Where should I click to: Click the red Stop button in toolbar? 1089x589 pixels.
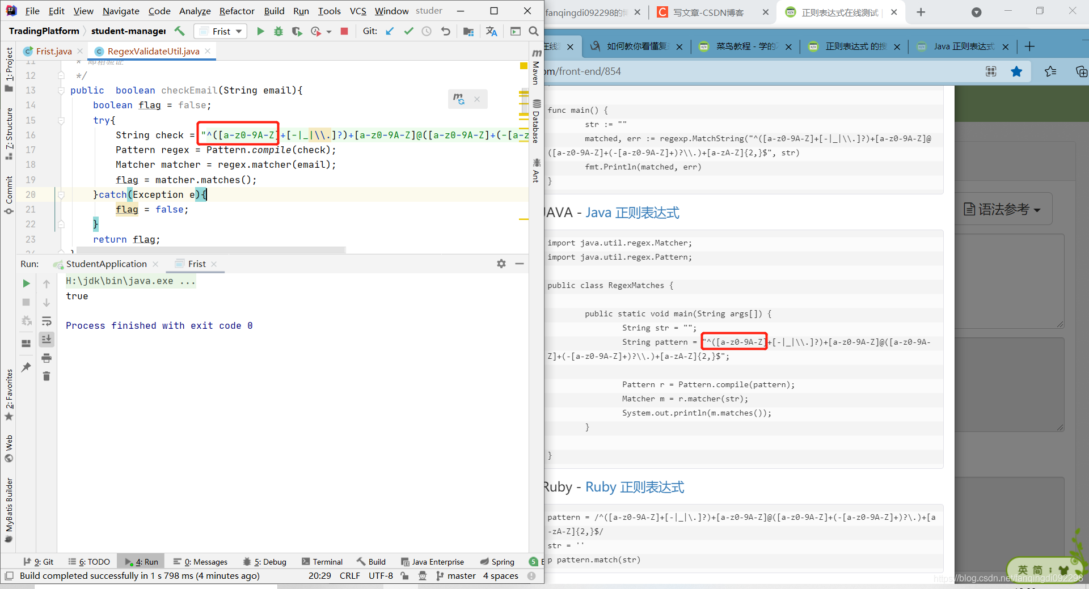344,31
